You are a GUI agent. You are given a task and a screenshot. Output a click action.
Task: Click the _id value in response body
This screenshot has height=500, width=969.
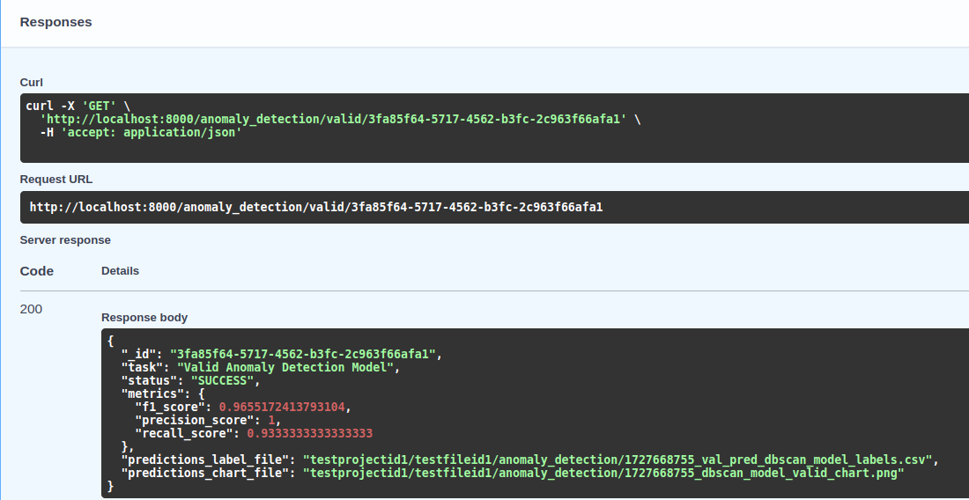pyautogui.click(x=304, y=354)
